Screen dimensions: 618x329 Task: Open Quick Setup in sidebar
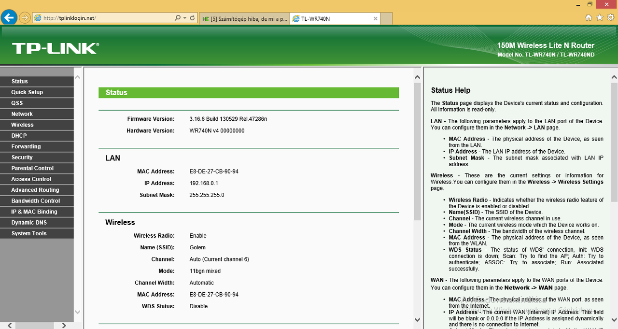(x=37, y=92)
